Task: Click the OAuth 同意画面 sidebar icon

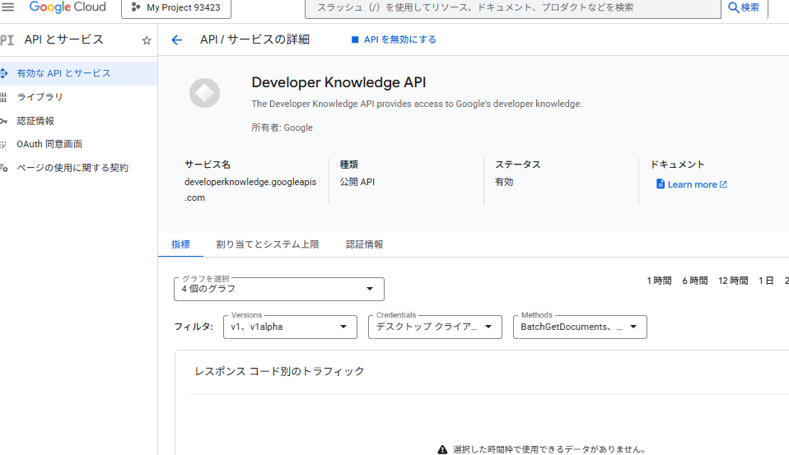Action: [x=3, y=145]
